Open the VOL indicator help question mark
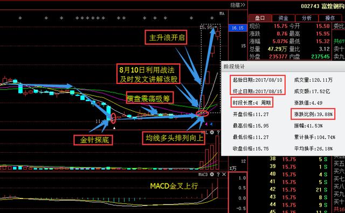 (218, 132)
